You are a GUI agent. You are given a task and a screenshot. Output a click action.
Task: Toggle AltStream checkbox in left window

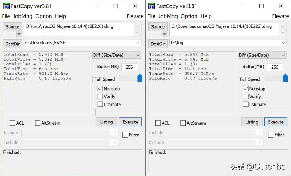[x=38, y=123]
